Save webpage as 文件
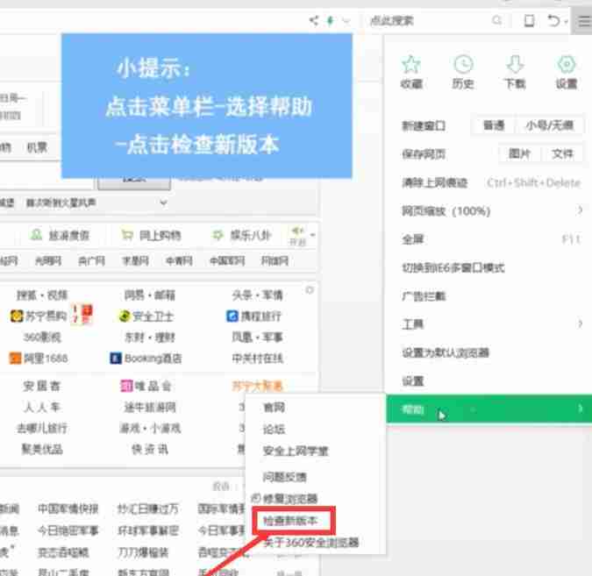Image resolution: width=592 pixels, height=576 pixels. (562, 153)
